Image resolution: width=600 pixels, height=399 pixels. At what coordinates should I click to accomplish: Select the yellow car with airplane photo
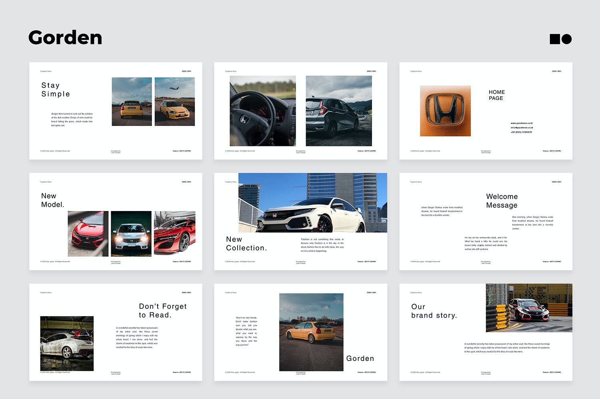[174, 102]
